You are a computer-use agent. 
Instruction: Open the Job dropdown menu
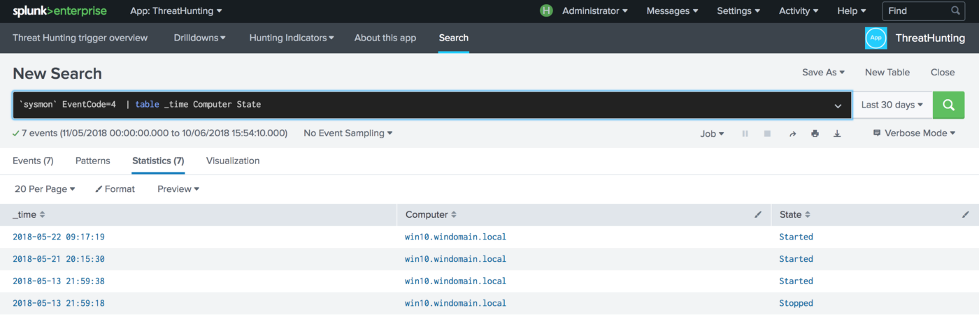[713, 133]
